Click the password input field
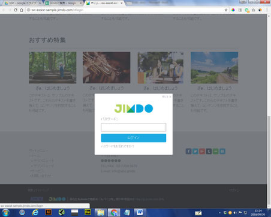The height and width of the screenshot is (217, 271). coord(133,127)
